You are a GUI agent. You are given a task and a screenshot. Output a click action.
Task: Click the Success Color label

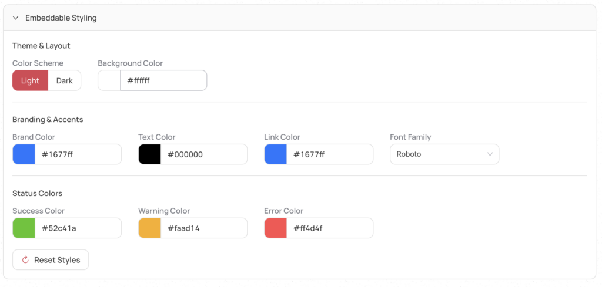39,211
